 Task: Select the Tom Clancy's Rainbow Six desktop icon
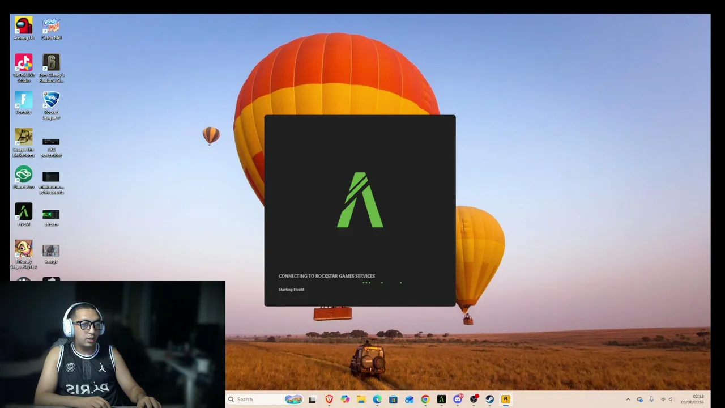tap(51, 68)
